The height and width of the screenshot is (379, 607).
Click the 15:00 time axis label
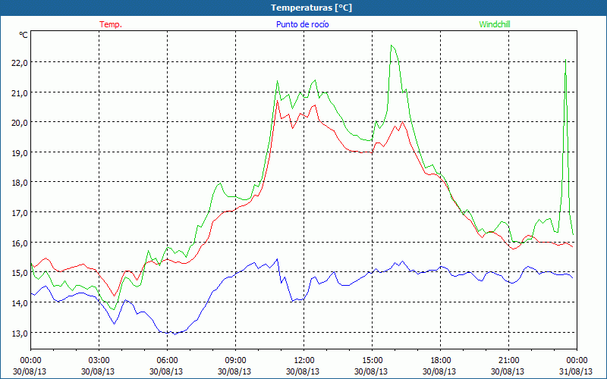point(372,360)
